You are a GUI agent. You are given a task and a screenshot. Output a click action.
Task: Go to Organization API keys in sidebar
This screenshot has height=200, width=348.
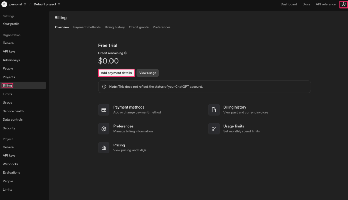point(9,52)
